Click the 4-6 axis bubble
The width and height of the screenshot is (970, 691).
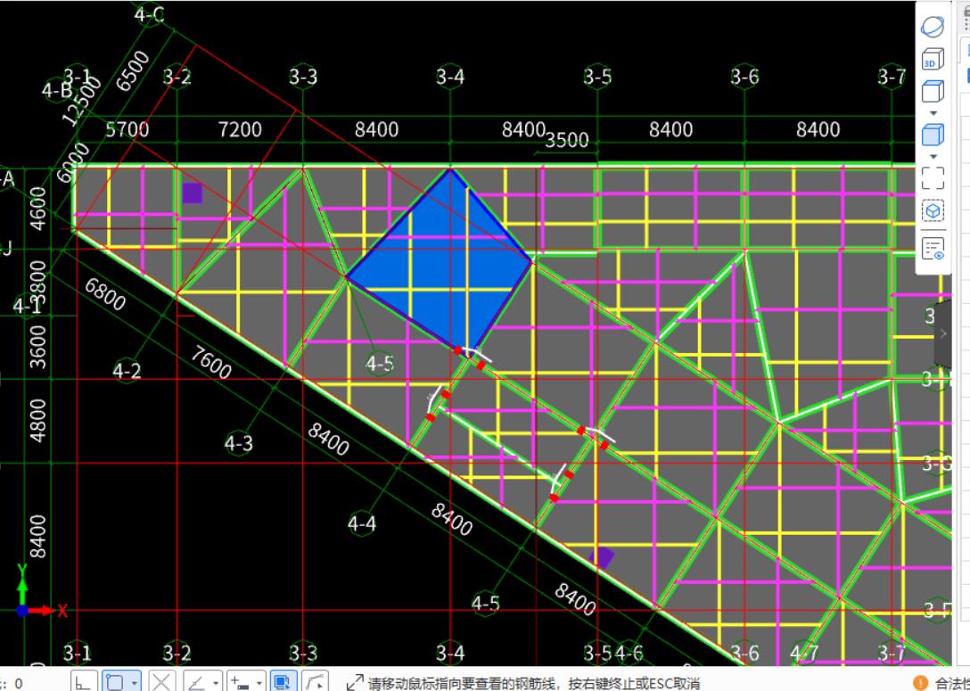[629, 652]
